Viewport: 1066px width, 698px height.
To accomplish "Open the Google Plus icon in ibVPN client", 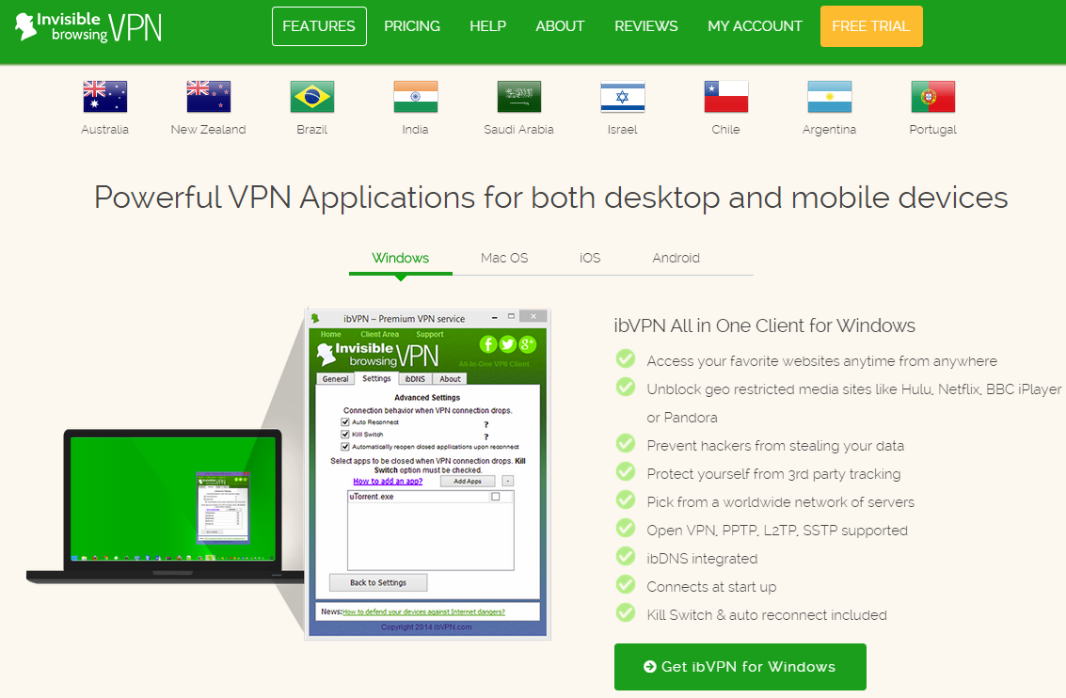I will click(528, 344).
